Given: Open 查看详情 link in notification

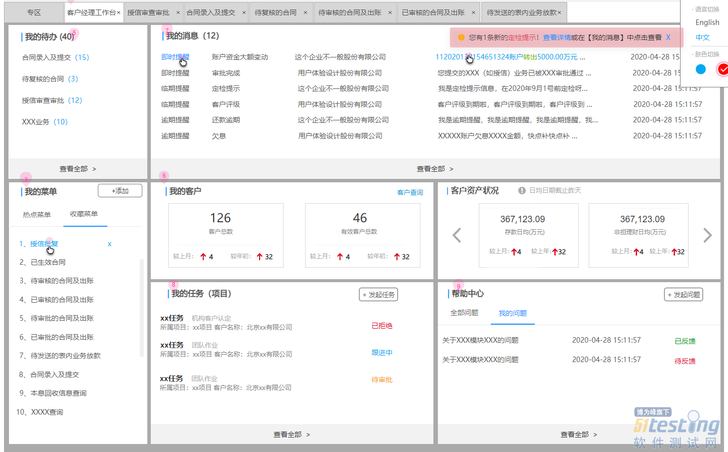Looking at the screenshot, I should coord(557,37).
